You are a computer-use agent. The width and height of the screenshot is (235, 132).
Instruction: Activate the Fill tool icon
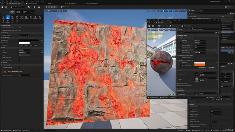[17, 17]
